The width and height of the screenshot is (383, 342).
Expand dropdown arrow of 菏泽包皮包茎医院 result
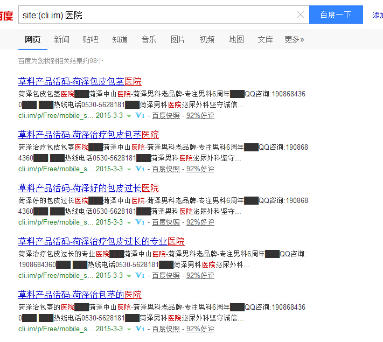coord(129,116)
